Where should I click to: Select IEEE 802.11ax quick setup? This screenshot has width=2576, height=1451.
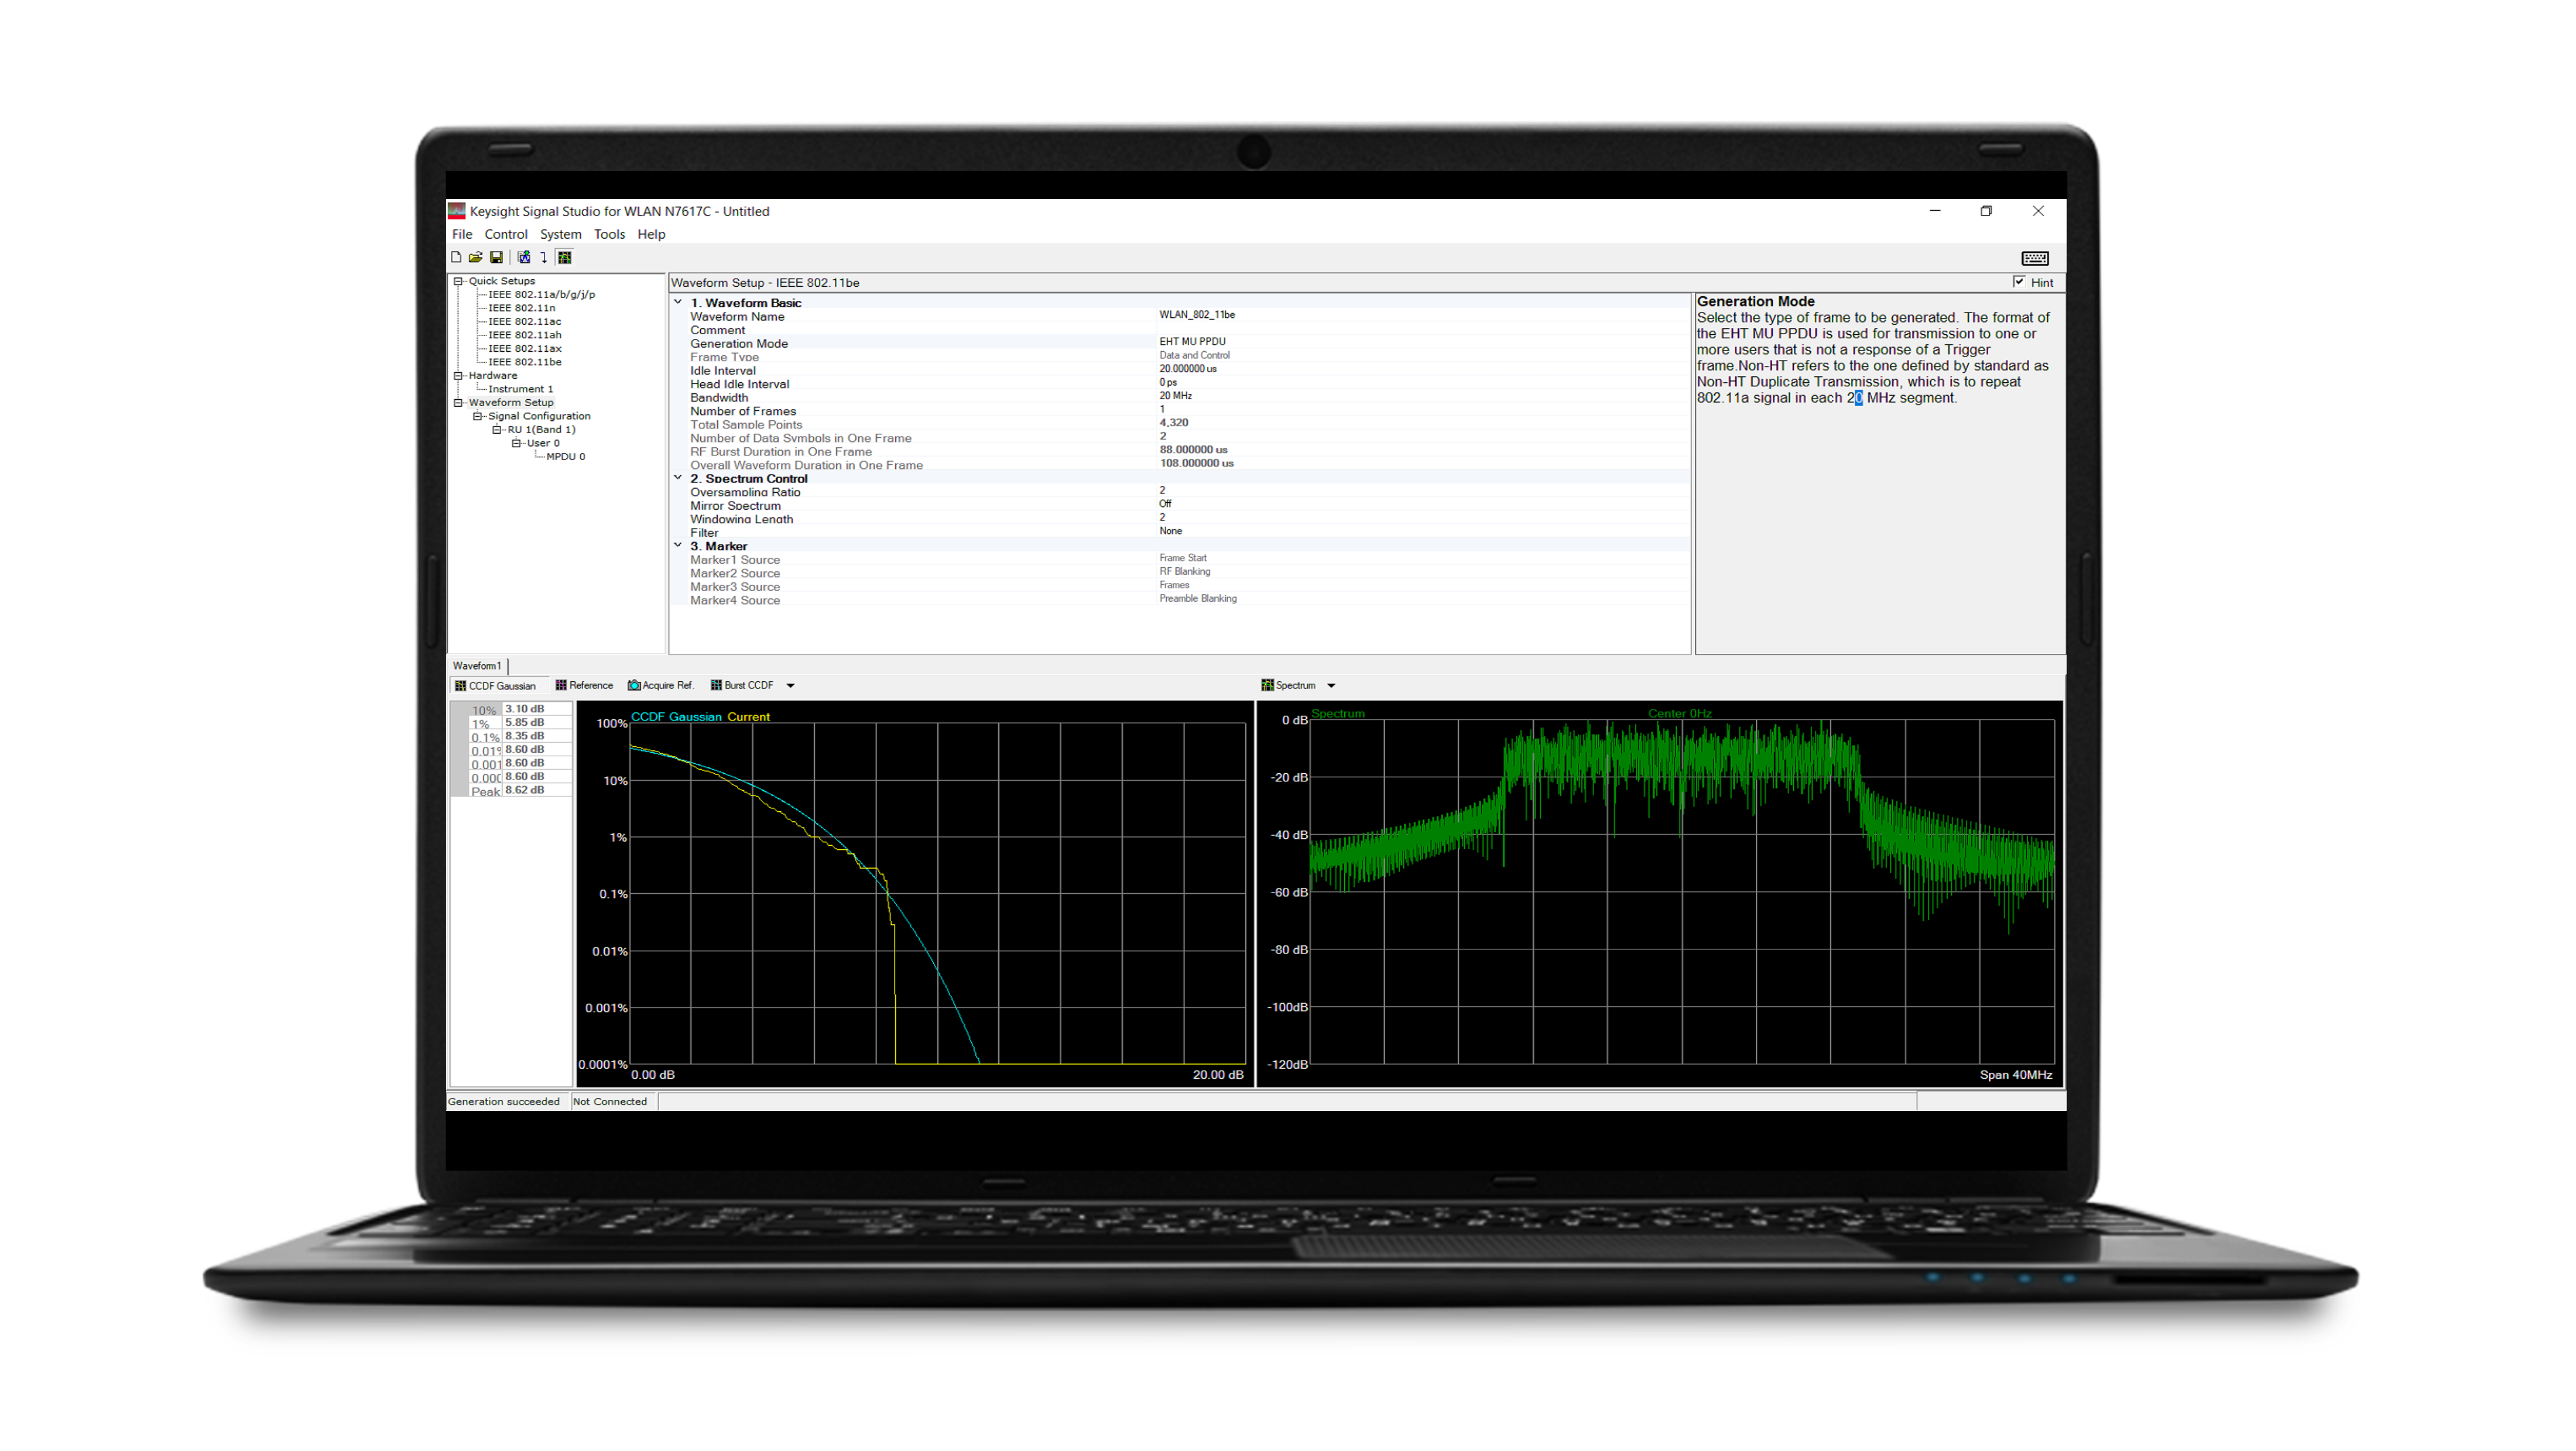525,349
